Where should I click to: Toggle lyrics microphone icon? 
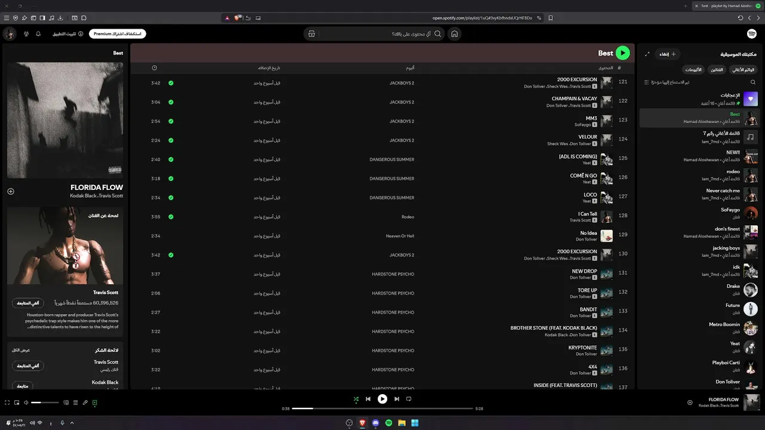pyautogui.click(x=85, y=403)
